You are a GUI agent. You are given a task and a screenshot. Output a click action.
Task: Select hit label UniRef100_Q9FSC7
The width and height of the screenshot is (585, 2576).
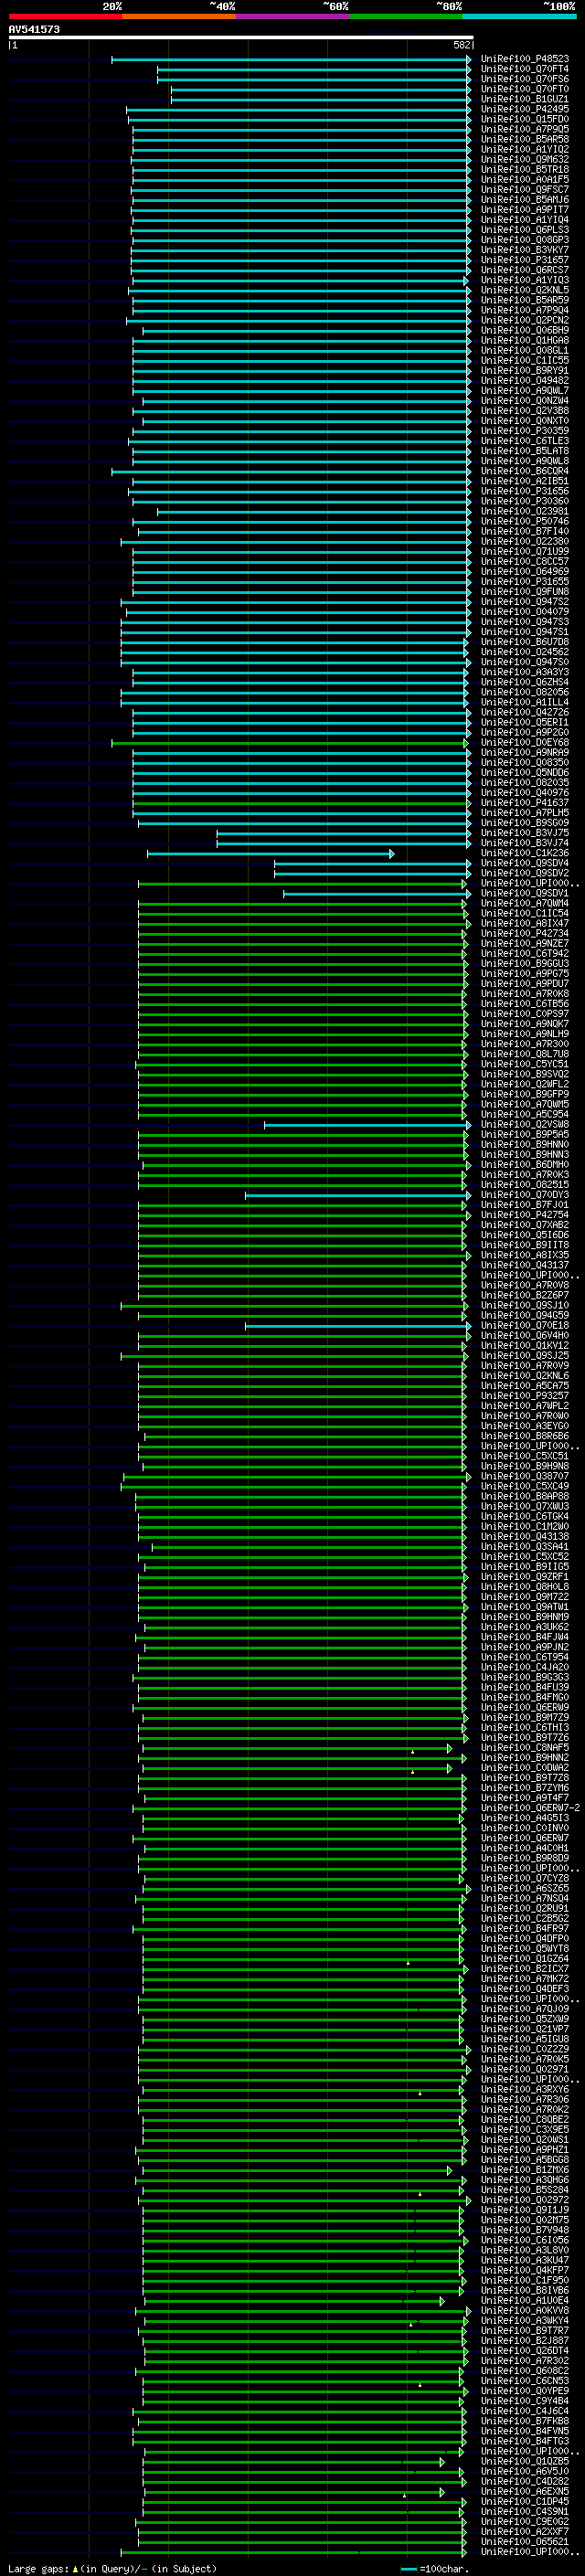pos(525,190)
